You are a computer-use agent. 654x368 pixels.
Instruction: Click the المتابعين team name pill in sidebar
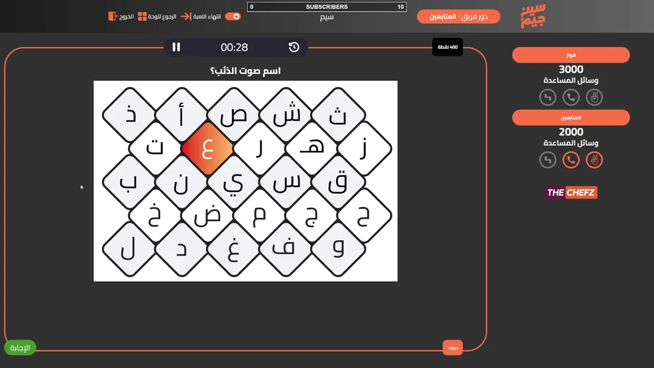(x=571, y=118)
